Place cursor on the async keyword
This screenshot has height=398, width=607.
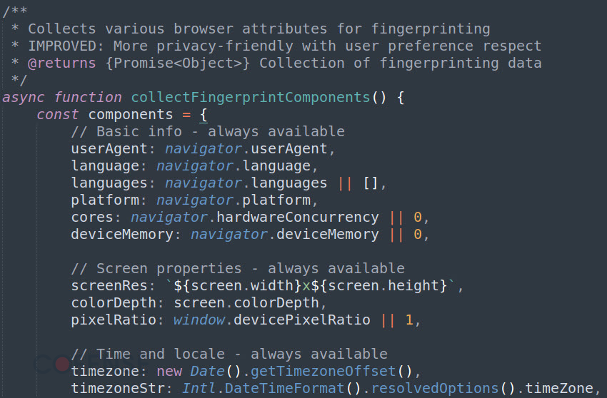24,98
